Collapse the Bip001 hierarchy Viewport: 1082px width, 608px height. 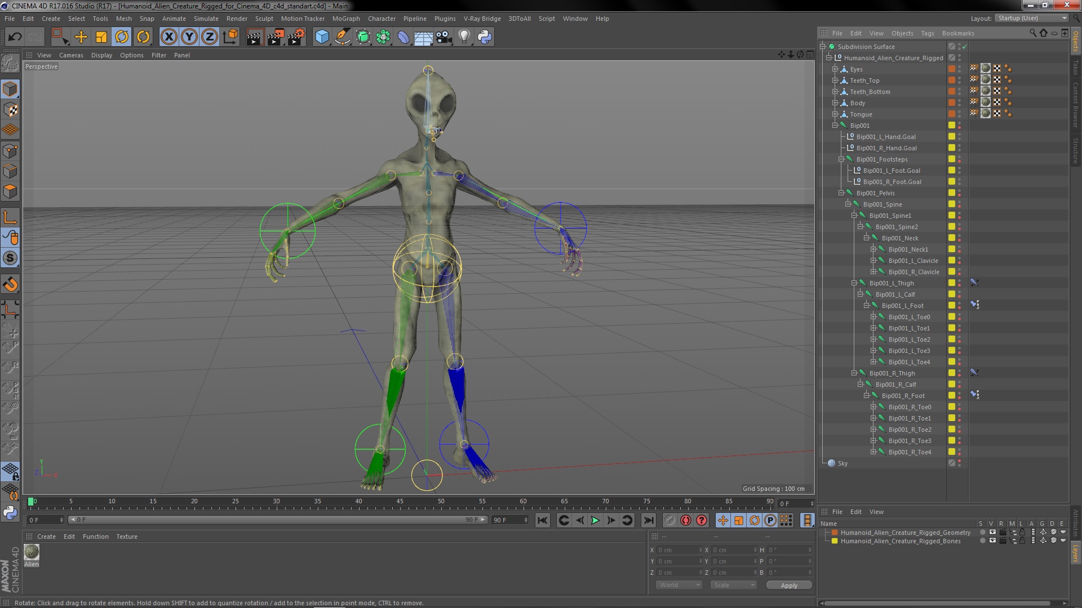coord(835,126)
